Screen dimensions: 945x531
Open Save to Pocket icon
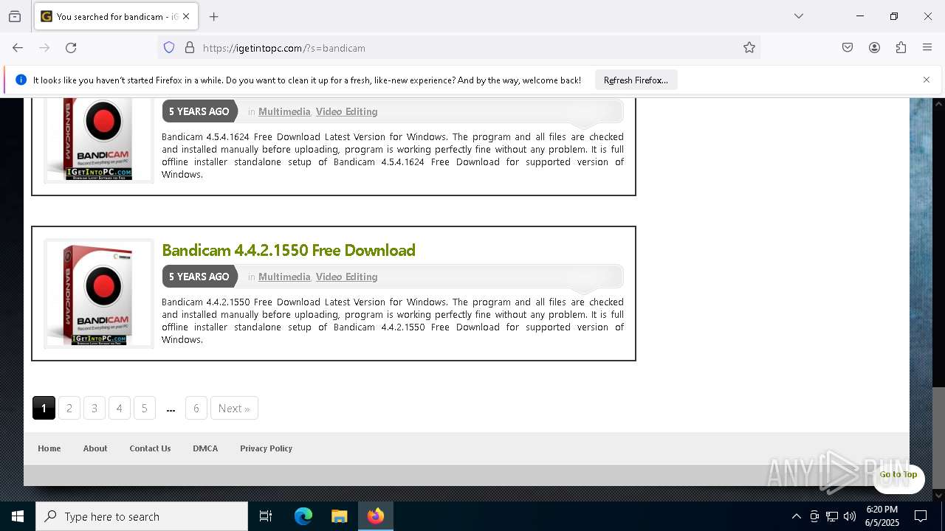[848, 48]
